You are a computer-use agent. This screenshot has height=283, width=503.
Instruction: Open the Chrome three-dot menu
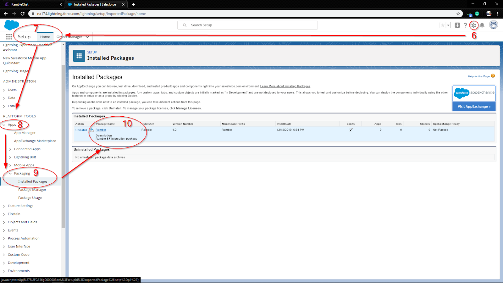tap(497, 14)
